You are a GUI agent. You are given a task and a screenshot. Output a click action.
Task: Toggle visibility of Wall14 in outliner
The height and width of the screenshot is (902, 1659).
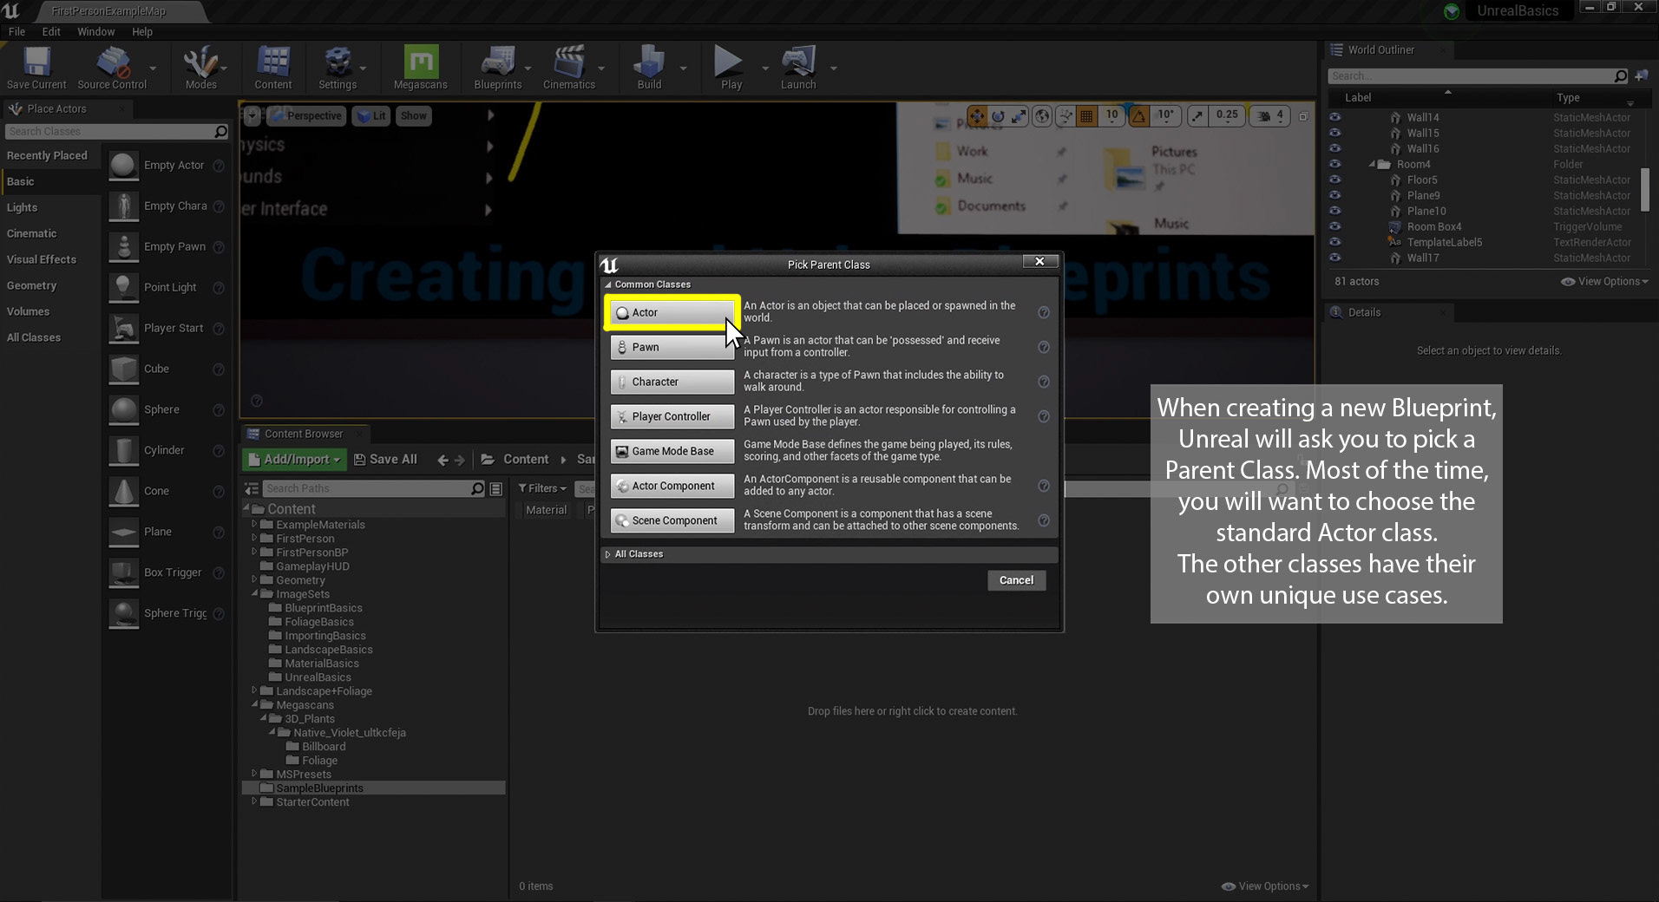click(1334, 117)
